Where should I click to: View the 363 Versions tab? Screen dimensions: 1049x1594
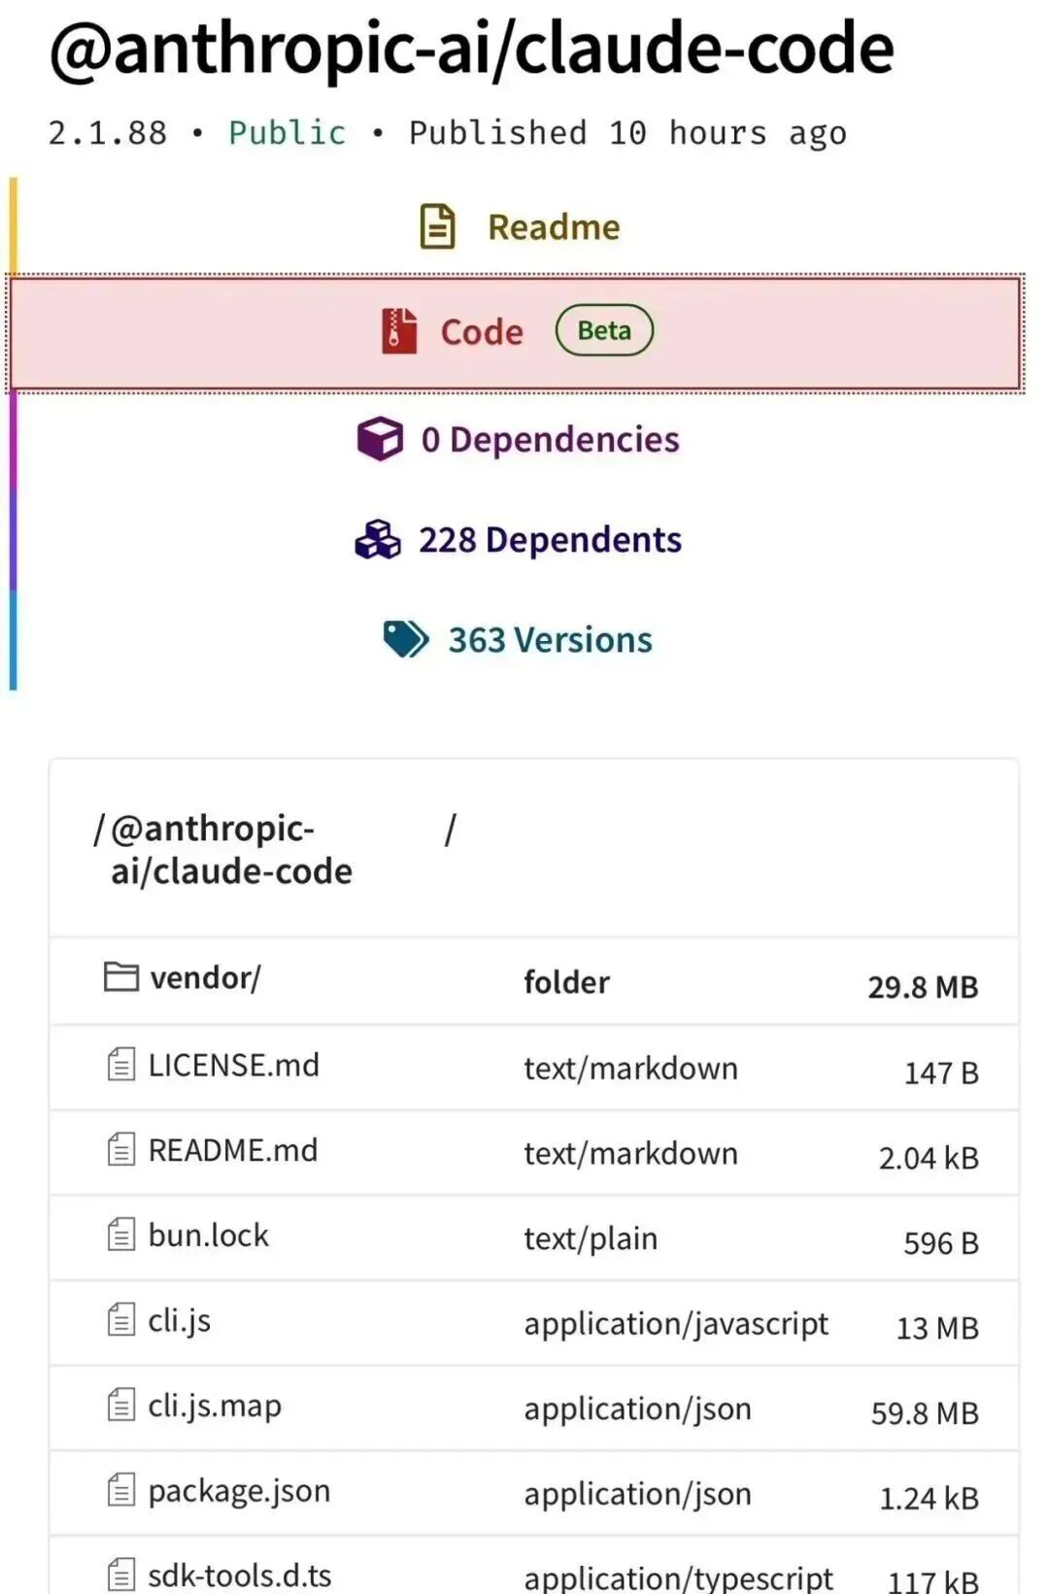[550, 640]
